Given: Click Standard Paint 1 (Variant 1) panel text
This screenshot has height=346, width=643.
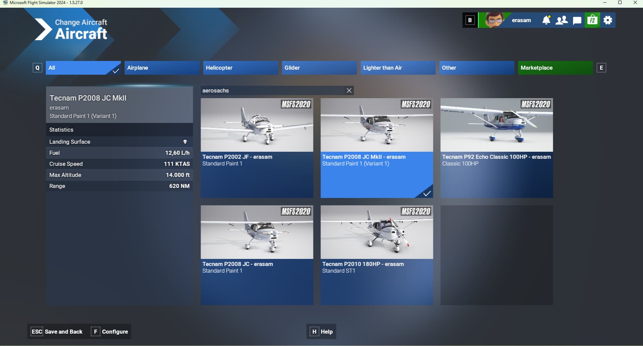Looking at the screenshot, I should tap(83, 116).
